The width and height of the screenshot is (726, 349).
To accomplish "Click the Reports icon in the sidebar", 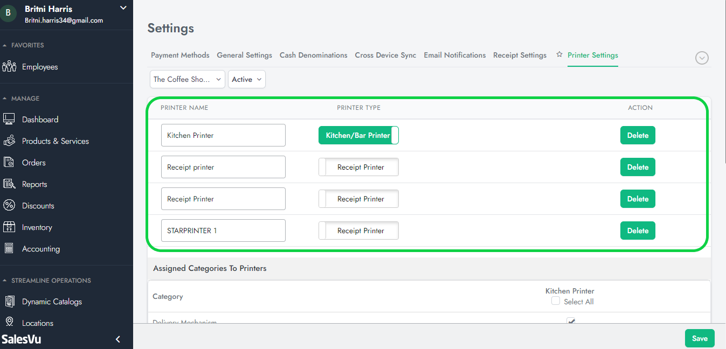I will 9,184.
